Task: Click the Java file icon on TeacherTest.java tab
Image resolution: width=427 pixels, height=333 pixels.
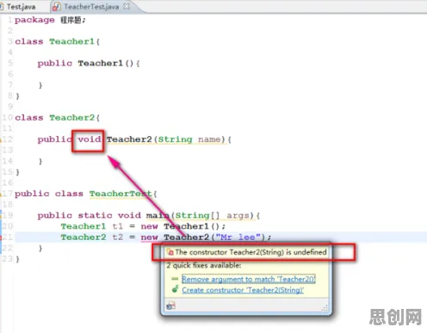Action: coord(57,7)
